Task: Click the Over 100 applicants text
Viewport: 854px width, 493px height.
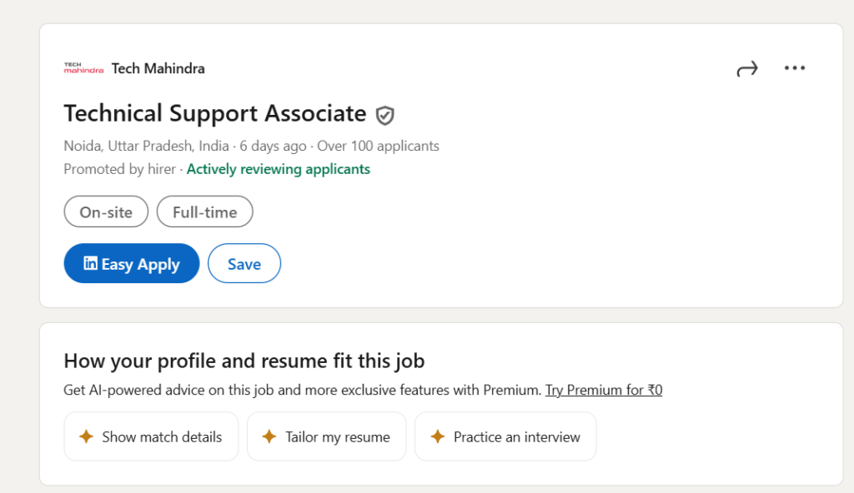Action: (378, 146)
